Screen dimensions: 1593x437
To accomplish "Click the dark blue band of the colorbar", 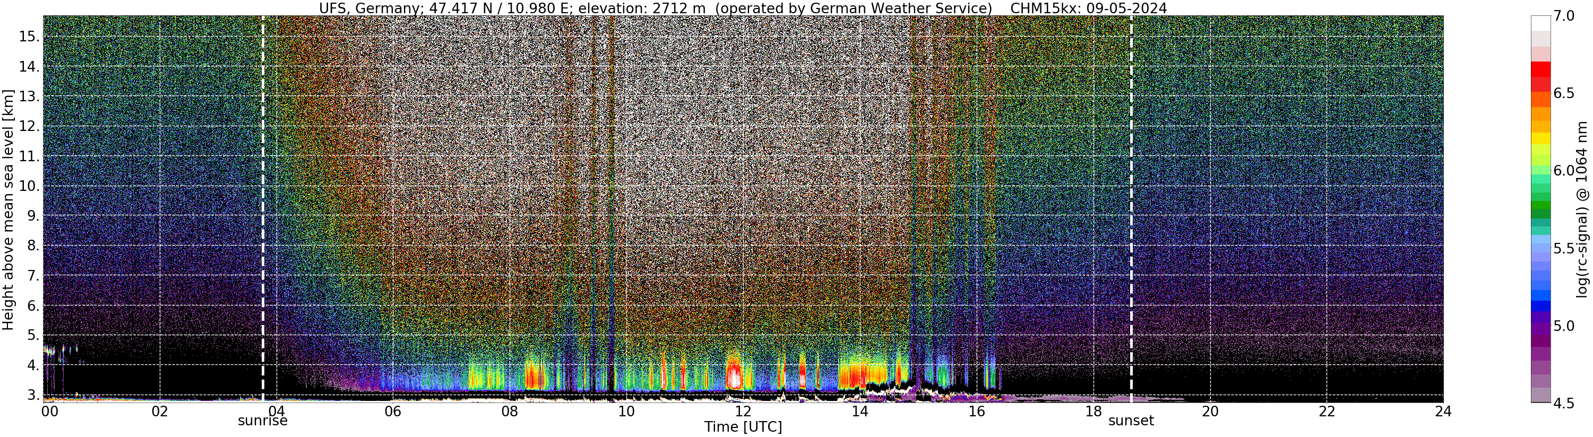I will pos(1540,305).
